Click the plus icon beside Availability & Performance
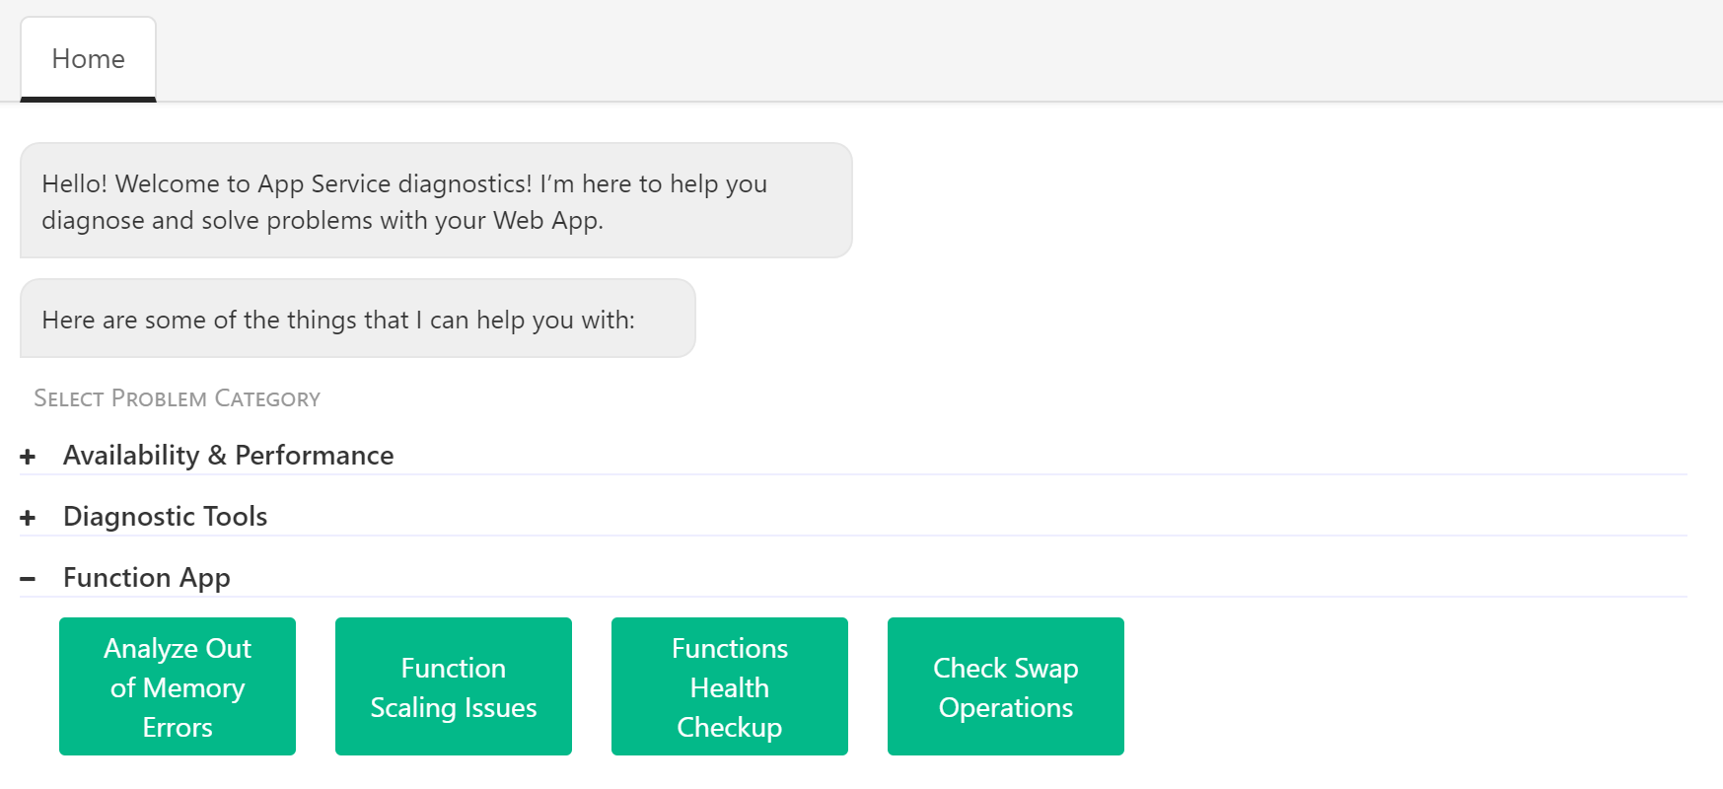The height and width of the screenshot is (789, 1723). tap(28, 457)
